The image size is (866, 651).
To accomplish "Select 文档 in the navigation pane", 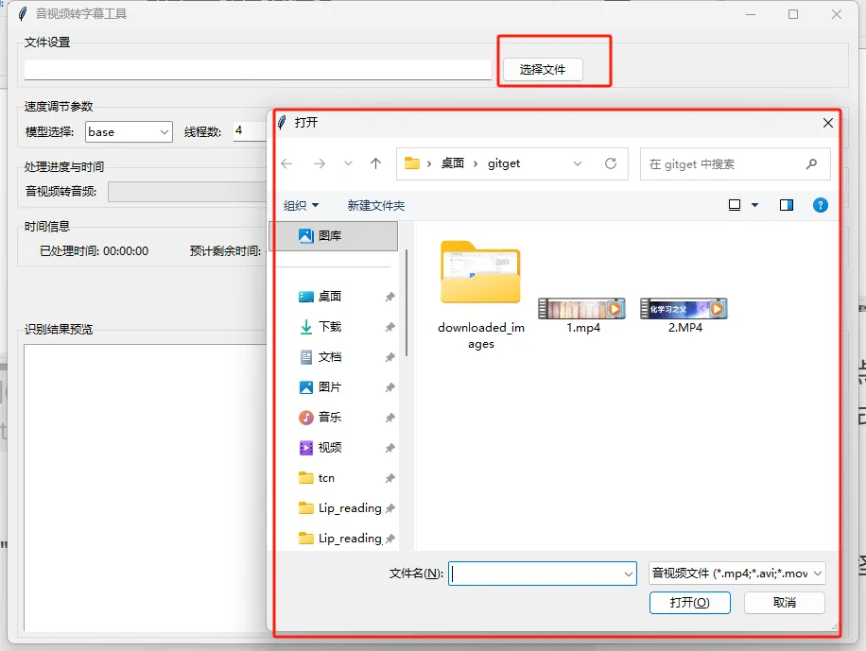I will click(x=330, y=357).
